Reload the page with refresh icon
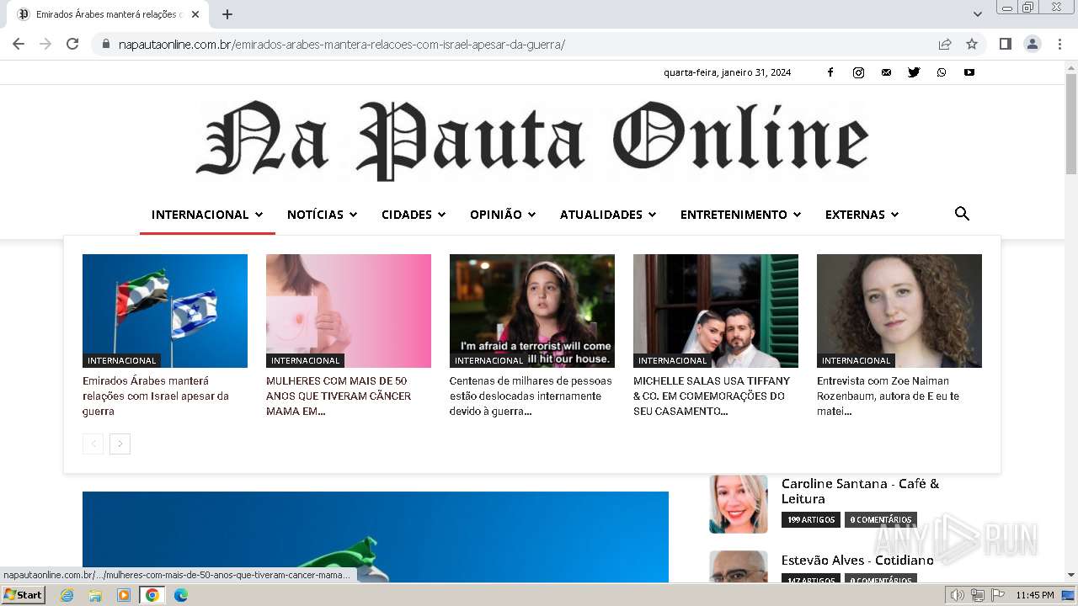 point(72,44)
